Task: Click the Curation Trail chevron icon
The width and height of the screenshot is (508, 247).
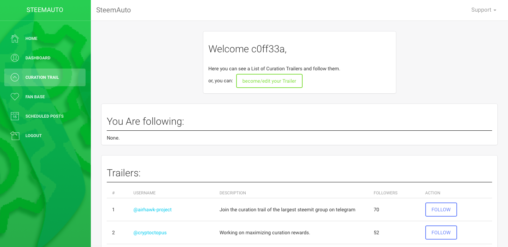Action: point(15,77)
